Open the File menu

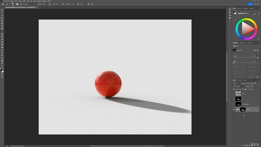pos(4,1)
